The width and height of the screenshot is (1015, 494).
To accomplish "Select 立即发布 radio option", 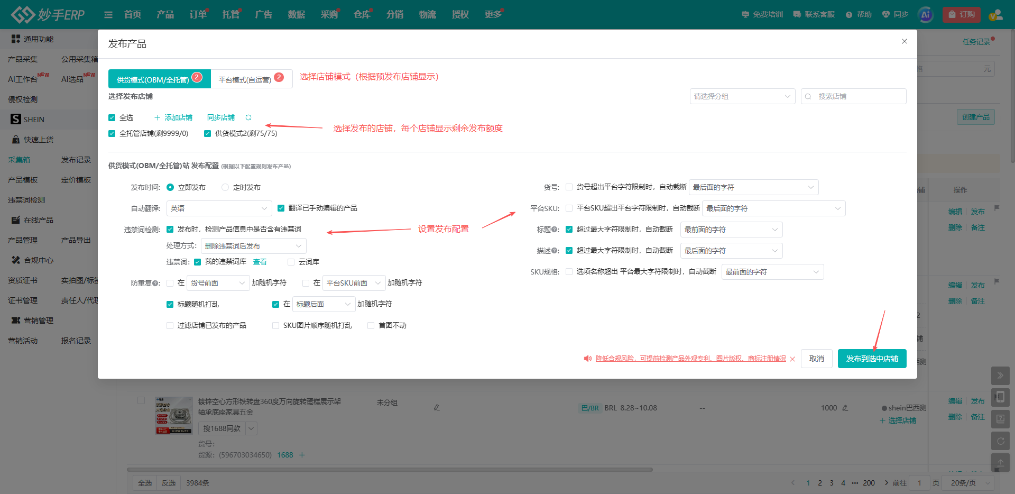I will (x=170, y=187).
